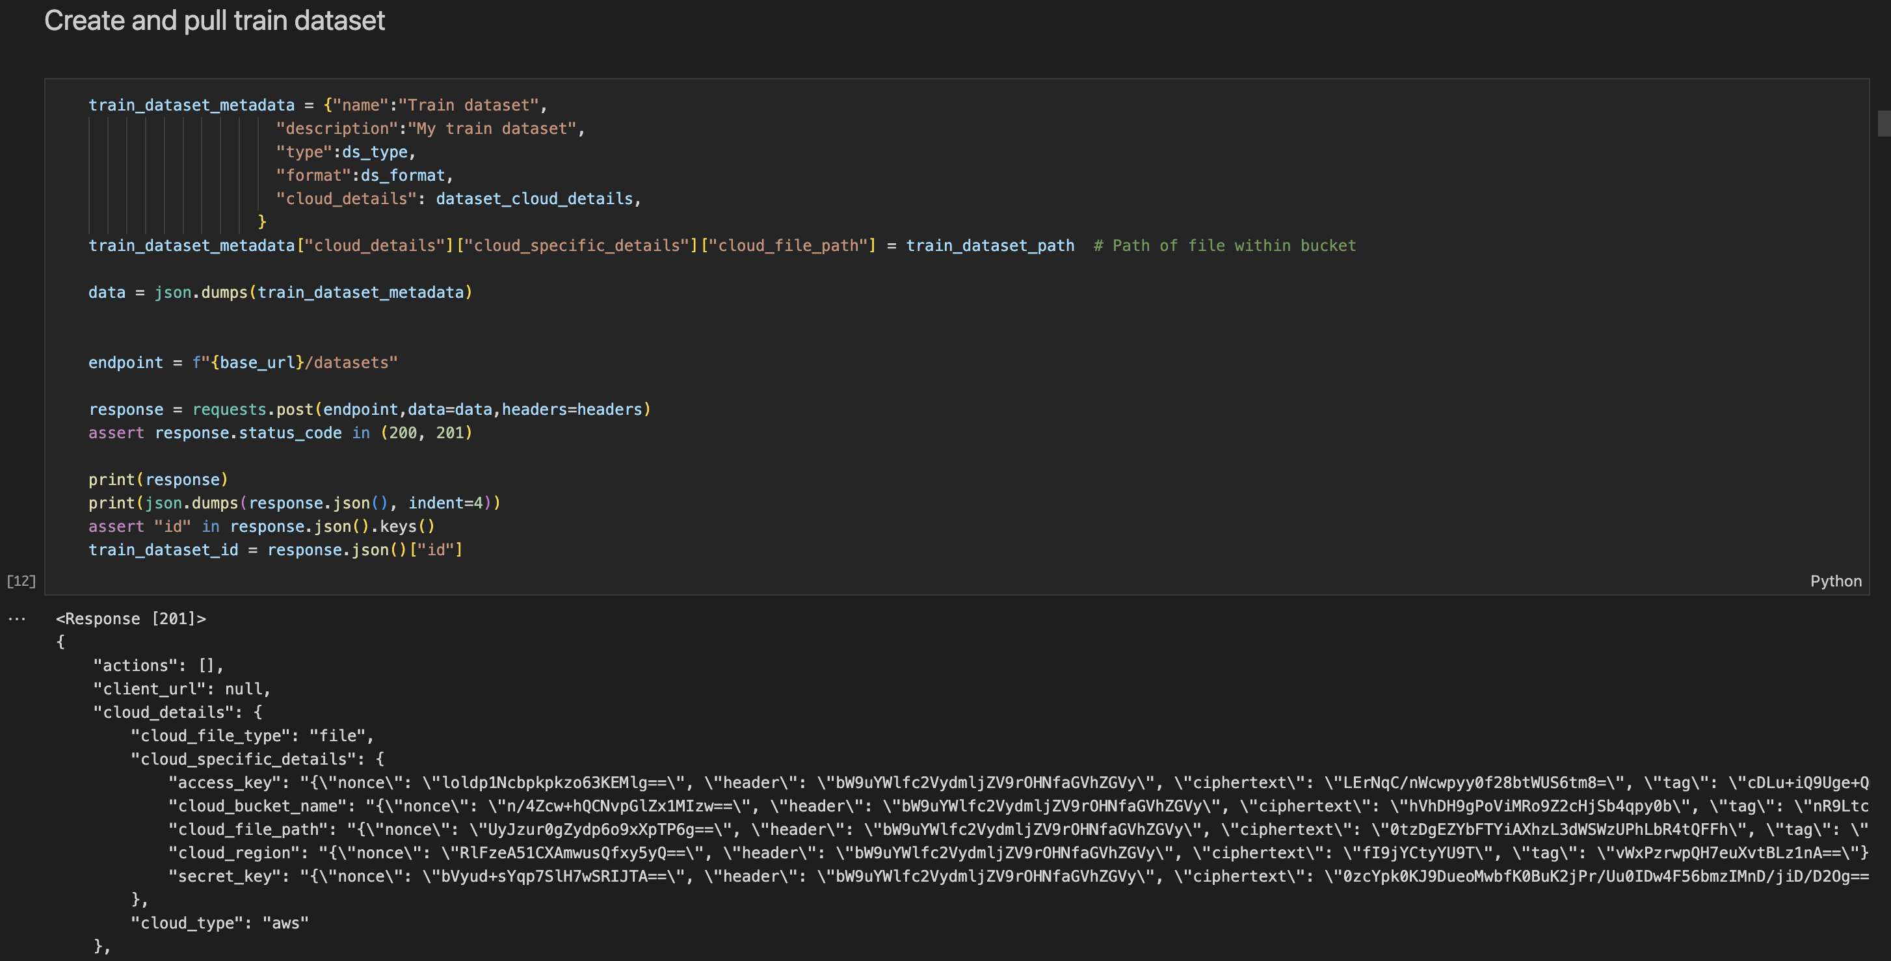Click the 'data = json.dumps(train_dataset_metadata)' line
This screenshot has width=1891, height=961.
tap(280, 292)
